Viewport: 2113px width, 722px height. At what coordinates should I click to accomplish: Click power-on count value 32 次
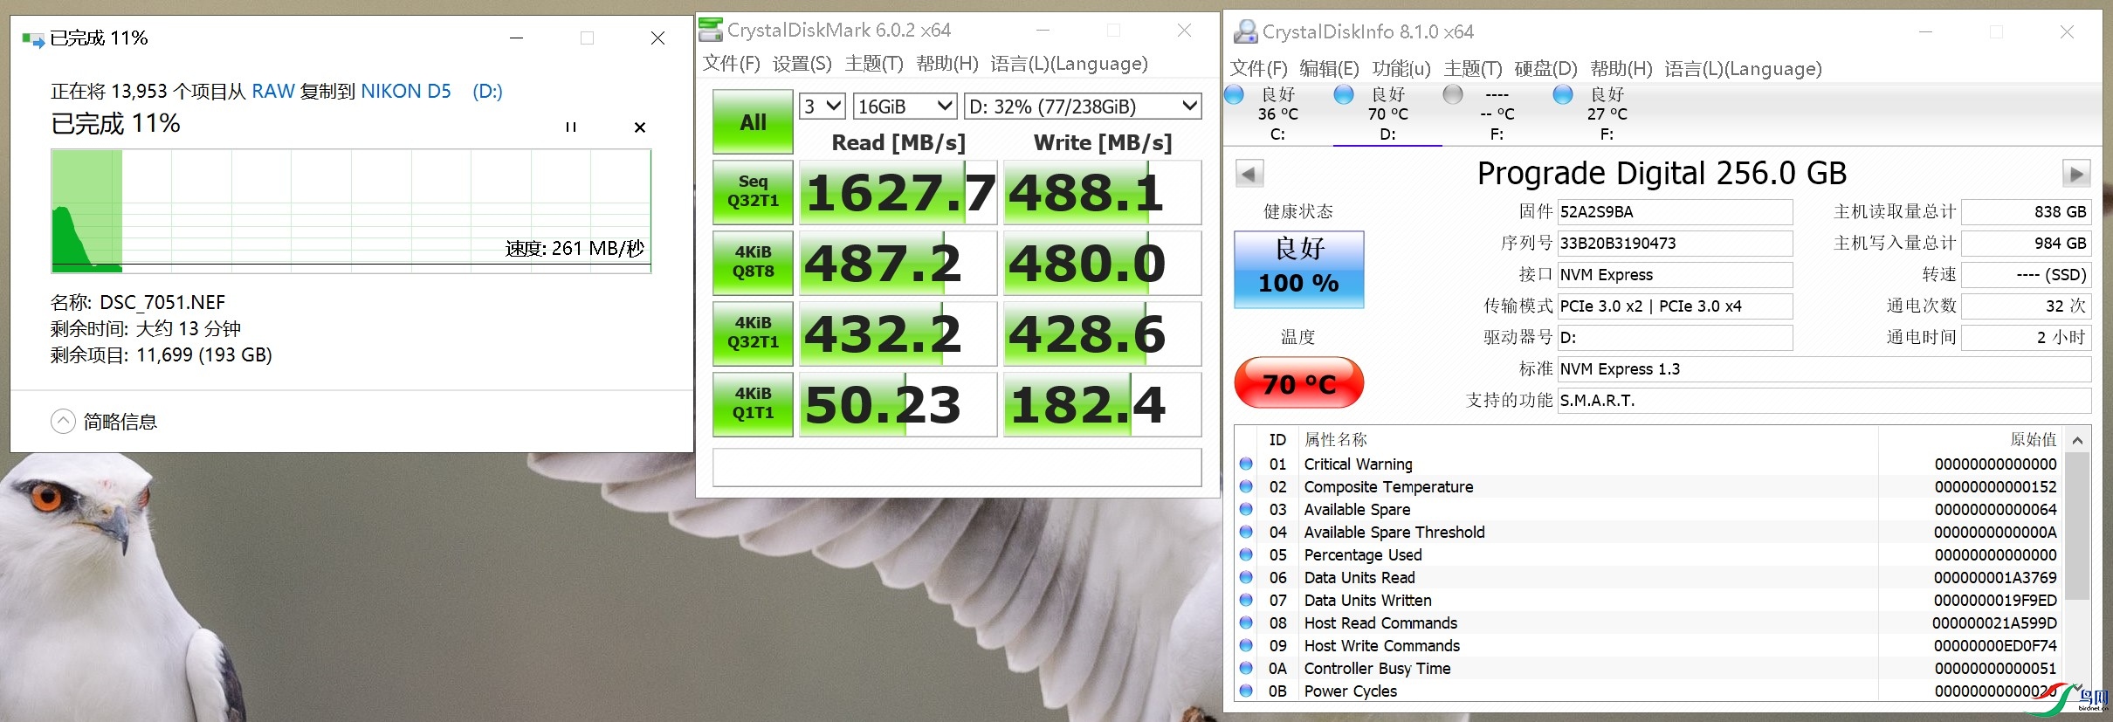(x=2026, y=306)
